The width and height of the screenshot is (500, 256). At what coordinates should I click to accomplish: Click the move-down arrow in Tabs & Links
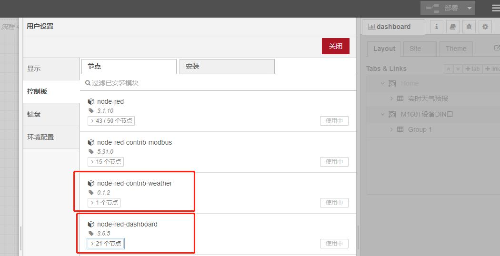458,69
